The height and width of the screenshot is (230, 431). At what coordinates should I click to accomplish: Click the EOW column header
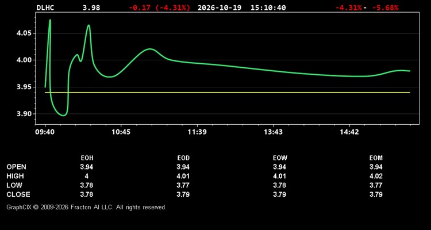click(280, 158)
